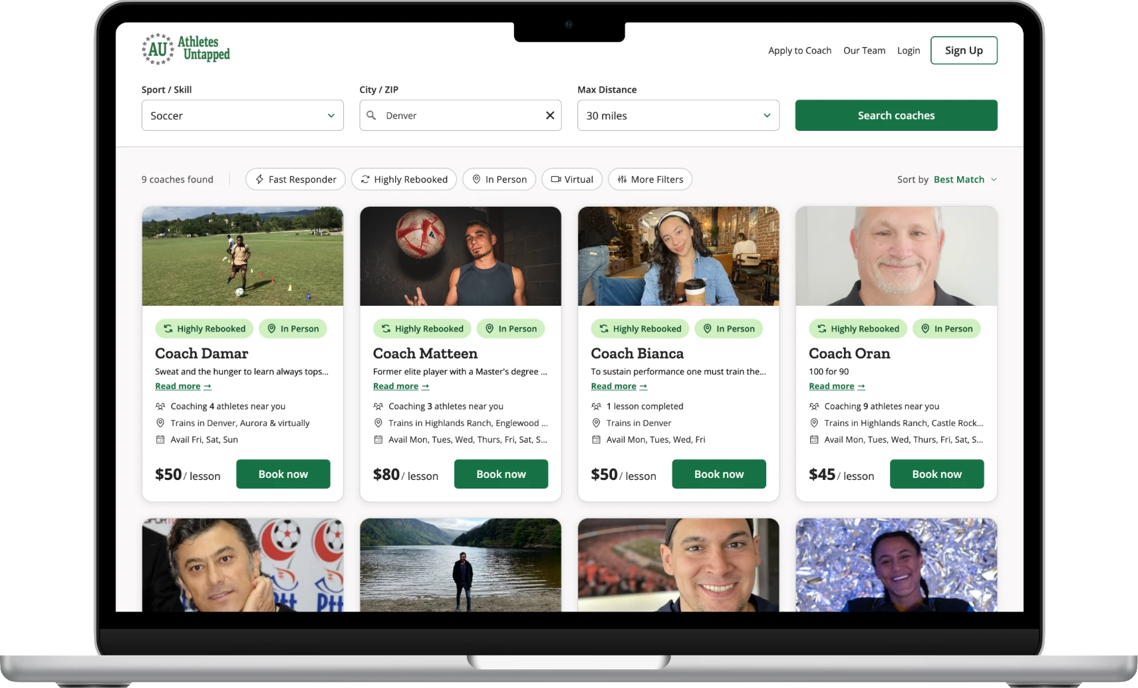This screenshot has height=688, width=1138.
Task: Open Apply to Coach link
Action: pyautogui.click(x=799, y=51)
